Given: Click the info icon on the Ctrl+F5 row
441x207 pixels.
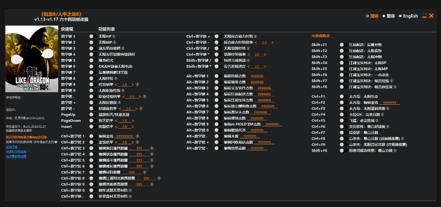Looking at the screenshot, I should click(x=377, y=120).
